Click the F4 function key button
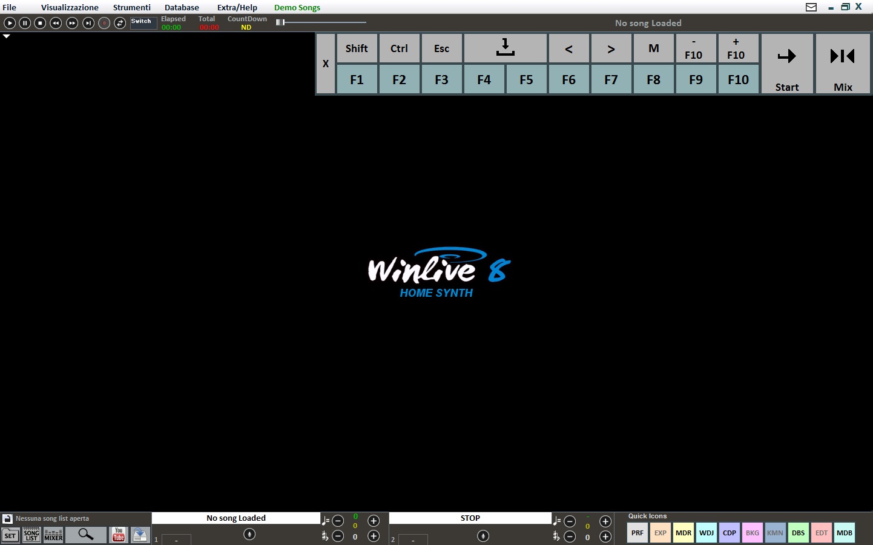The image size is (873, 545). coord(484,79)
